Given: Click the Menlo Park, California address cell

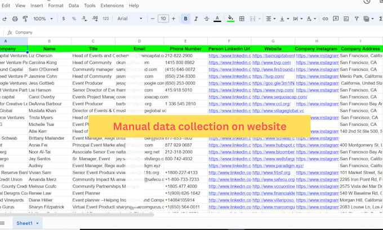Looking at the screenshot, I should pyautogui.click(x=360, y=76).
